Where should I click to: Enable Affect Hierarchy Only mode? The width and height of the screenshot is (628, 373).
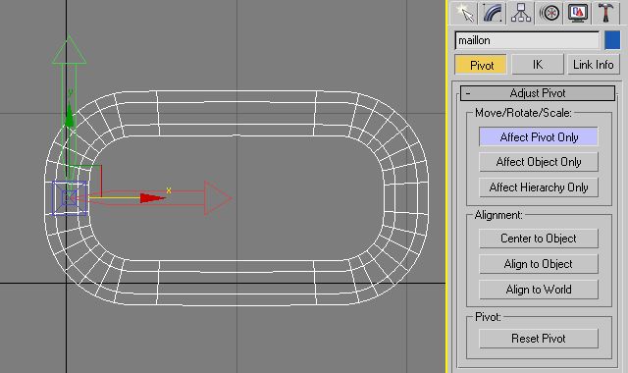[x=539, y=187]
